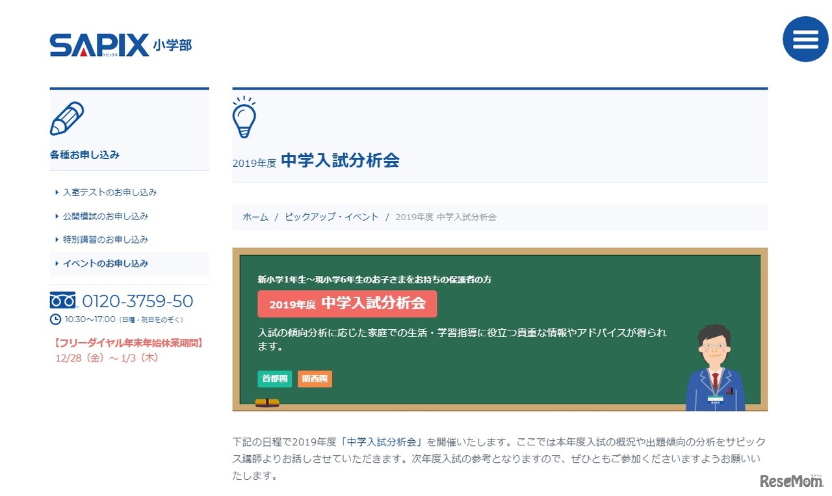Viewport: 832px width, 496px height.
Task: Click the SAPIX 小学部 logo
Action: 121,45
